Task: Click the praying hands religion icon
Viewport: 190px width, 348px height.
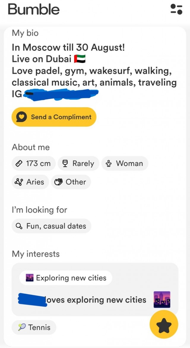Action: 59,182
